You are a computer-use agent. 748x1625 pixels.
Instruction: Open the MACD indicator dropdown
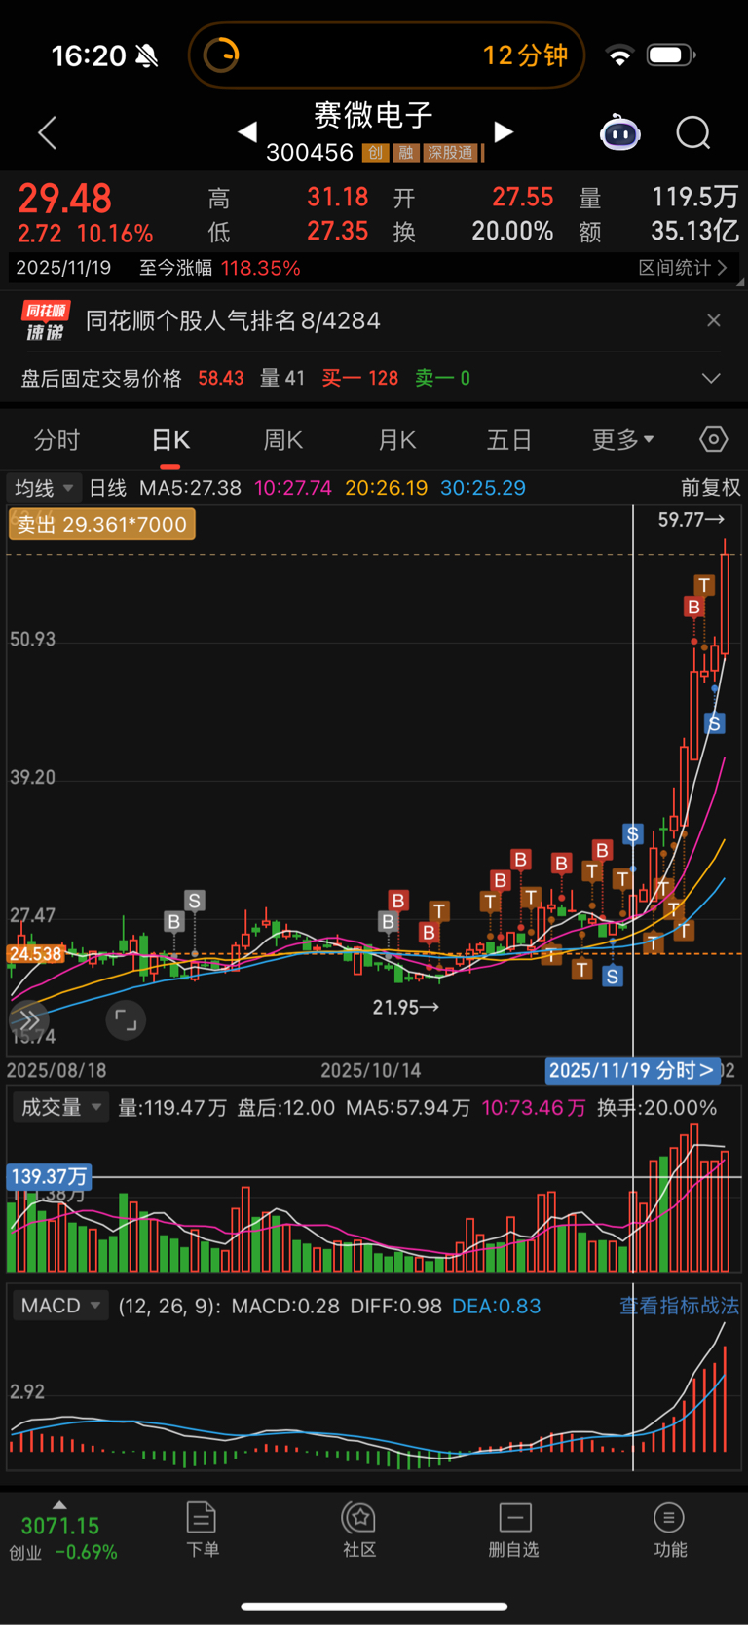60,1306
